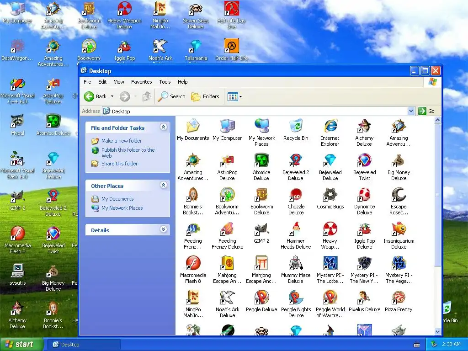Select the DataWagon desktop shortcut
Viewport: 468px width, 351px height.
coord(18,46)
